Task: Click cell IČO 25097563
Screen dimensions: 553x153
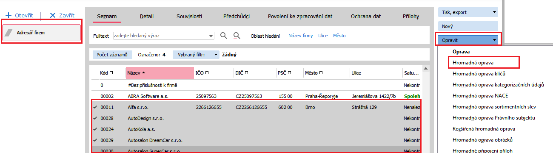Action: pyautogui.click(x=206, y=96)
